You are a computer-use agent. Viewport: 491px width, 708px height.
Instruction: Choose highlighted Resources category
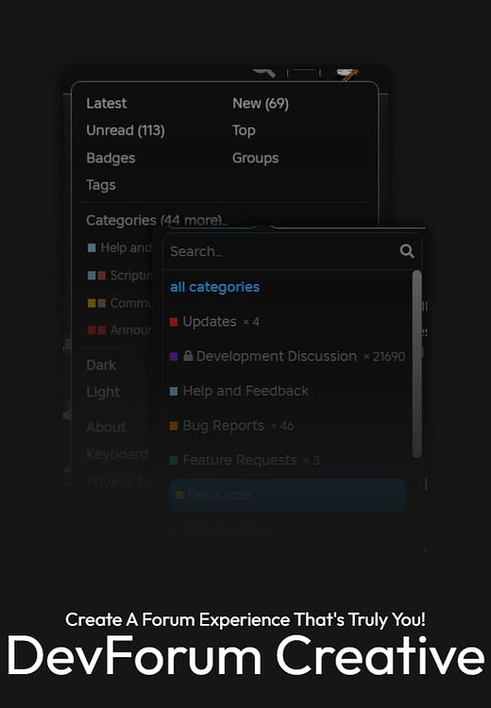pos(287,495)
